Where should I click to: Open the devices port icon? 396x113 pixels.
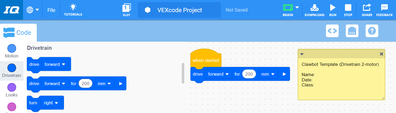click(x=352, y=31)
